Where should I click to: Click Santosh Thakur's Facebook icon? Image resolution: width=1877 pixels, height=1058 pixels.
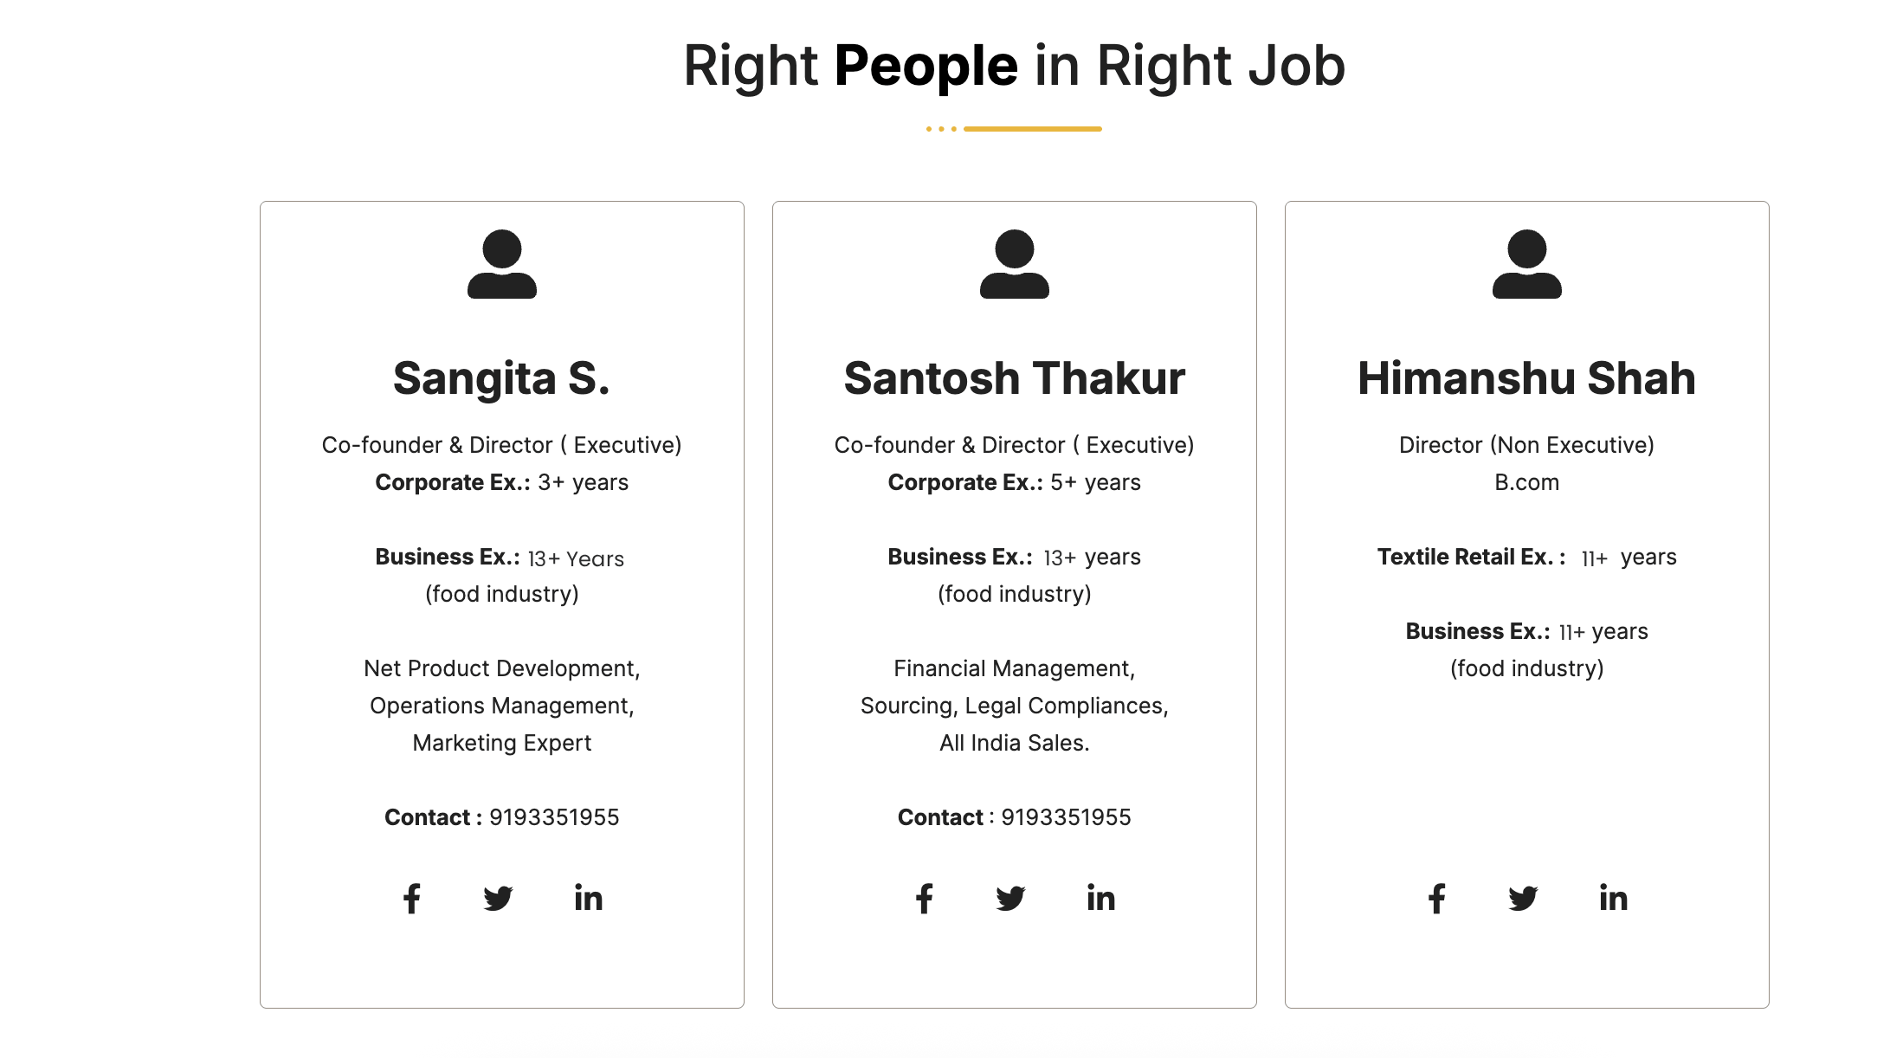click(925, 899)
